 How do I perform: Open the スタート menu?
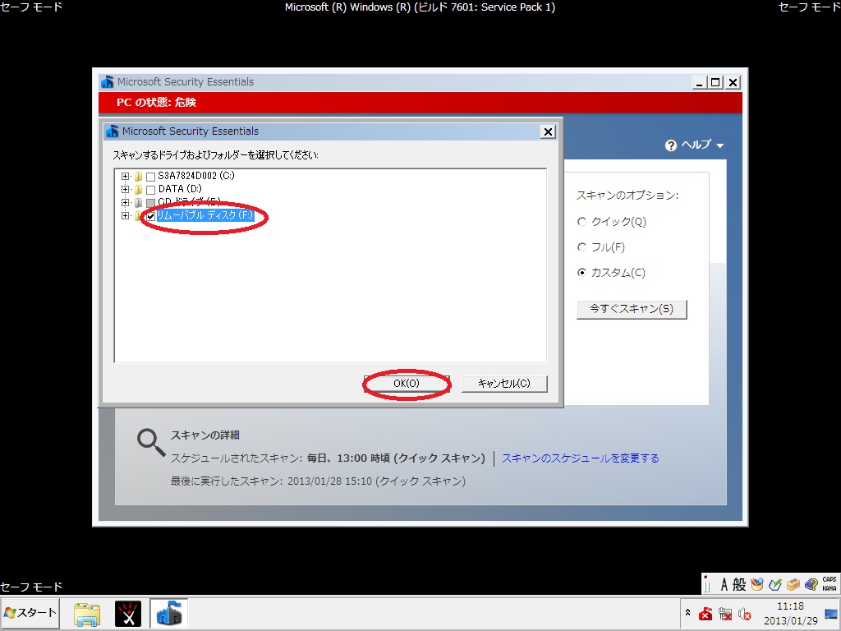[30, 613]
